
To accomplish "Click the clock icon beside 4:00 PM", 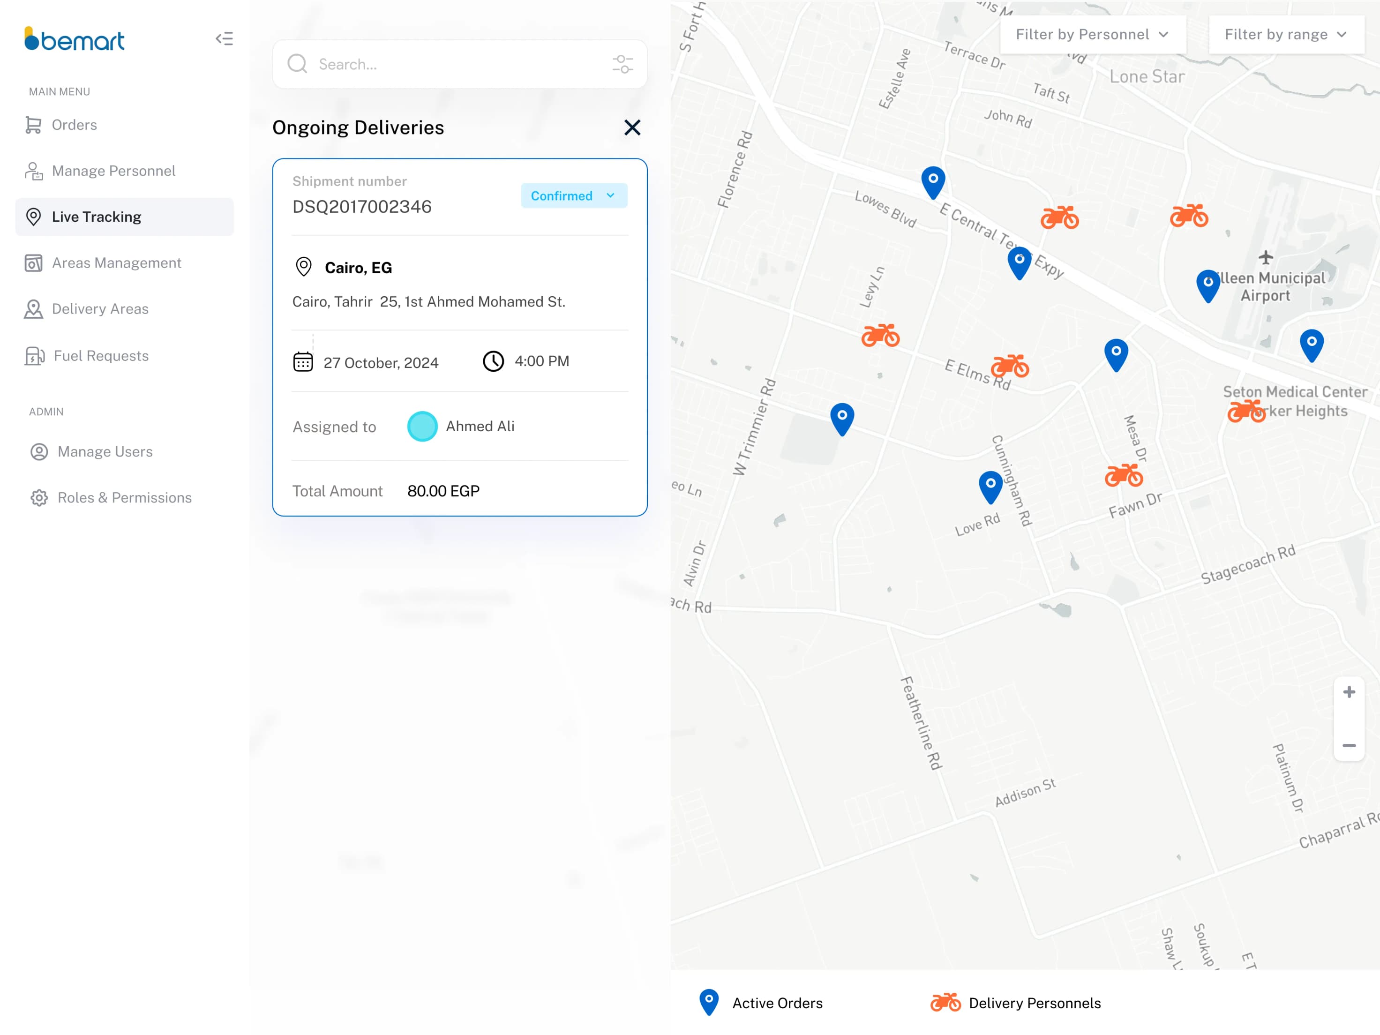I will (x=493, y=361).
